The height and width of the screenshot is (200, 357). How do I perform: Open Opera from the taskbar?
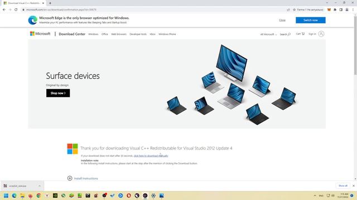(129, 196)
